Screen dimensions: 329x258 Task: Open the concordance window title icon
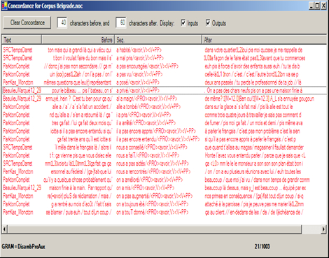pyautogui.click(x=4, y=6)
